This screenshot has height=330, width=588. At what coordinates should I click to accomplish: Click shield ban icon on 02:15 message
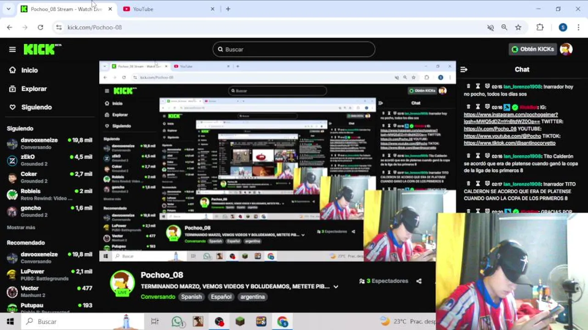coord(487,86)
